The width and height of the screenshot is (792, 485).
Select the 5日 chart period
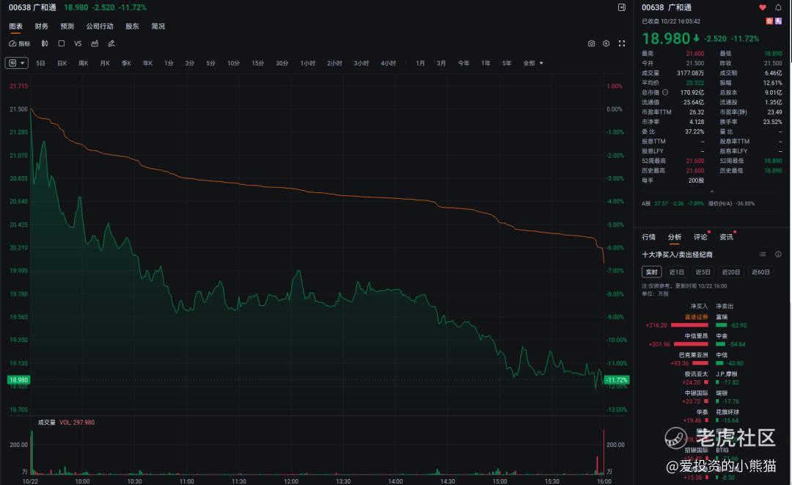tap(40, 63)
